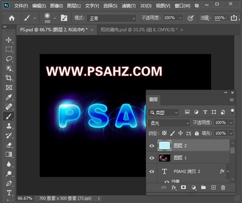Open the brush settings panel icon
Viewport: 242px width, 203px height.
(64, 18)
